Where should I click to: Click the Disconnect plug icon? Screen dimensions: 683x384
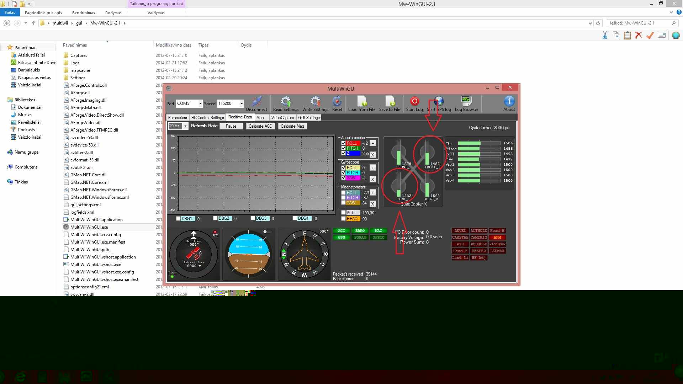(x=256, y=101)
